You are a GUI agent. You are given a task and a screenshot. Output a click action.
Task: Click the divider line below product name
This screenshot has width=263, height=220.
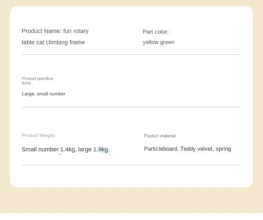click(x=131, y=54)
